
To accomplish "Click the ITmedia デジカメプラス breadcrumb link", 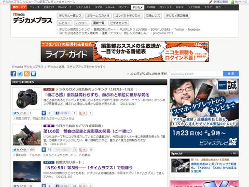I will 27,67.
